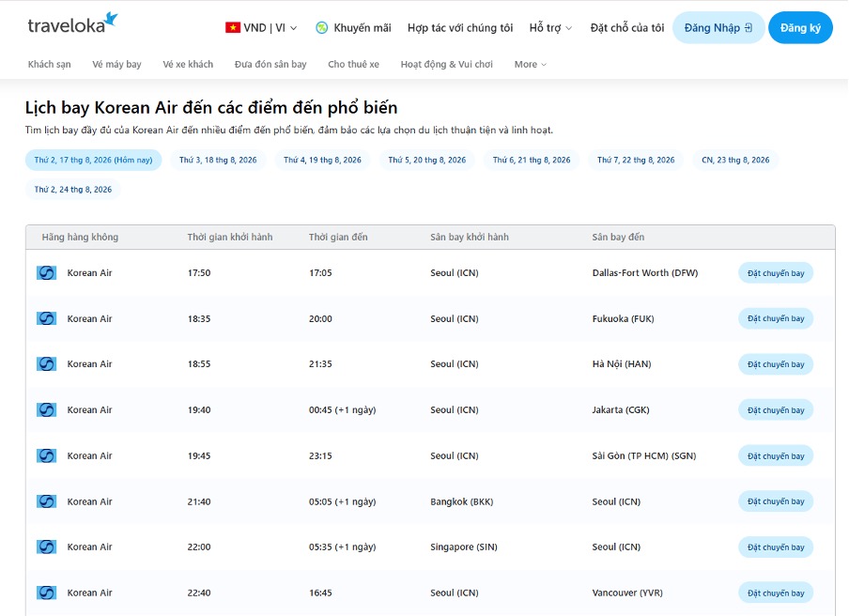Click departure time 17:50
This screenshot has width=849, height=616.
pos(199,273)
